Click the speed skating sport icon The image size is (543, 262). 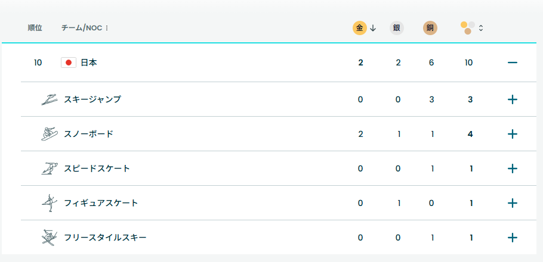coord(50,169)
